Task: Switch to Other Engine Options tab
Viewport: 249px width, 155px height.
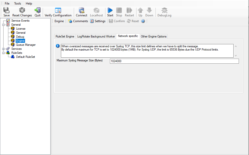Action: 154,36
